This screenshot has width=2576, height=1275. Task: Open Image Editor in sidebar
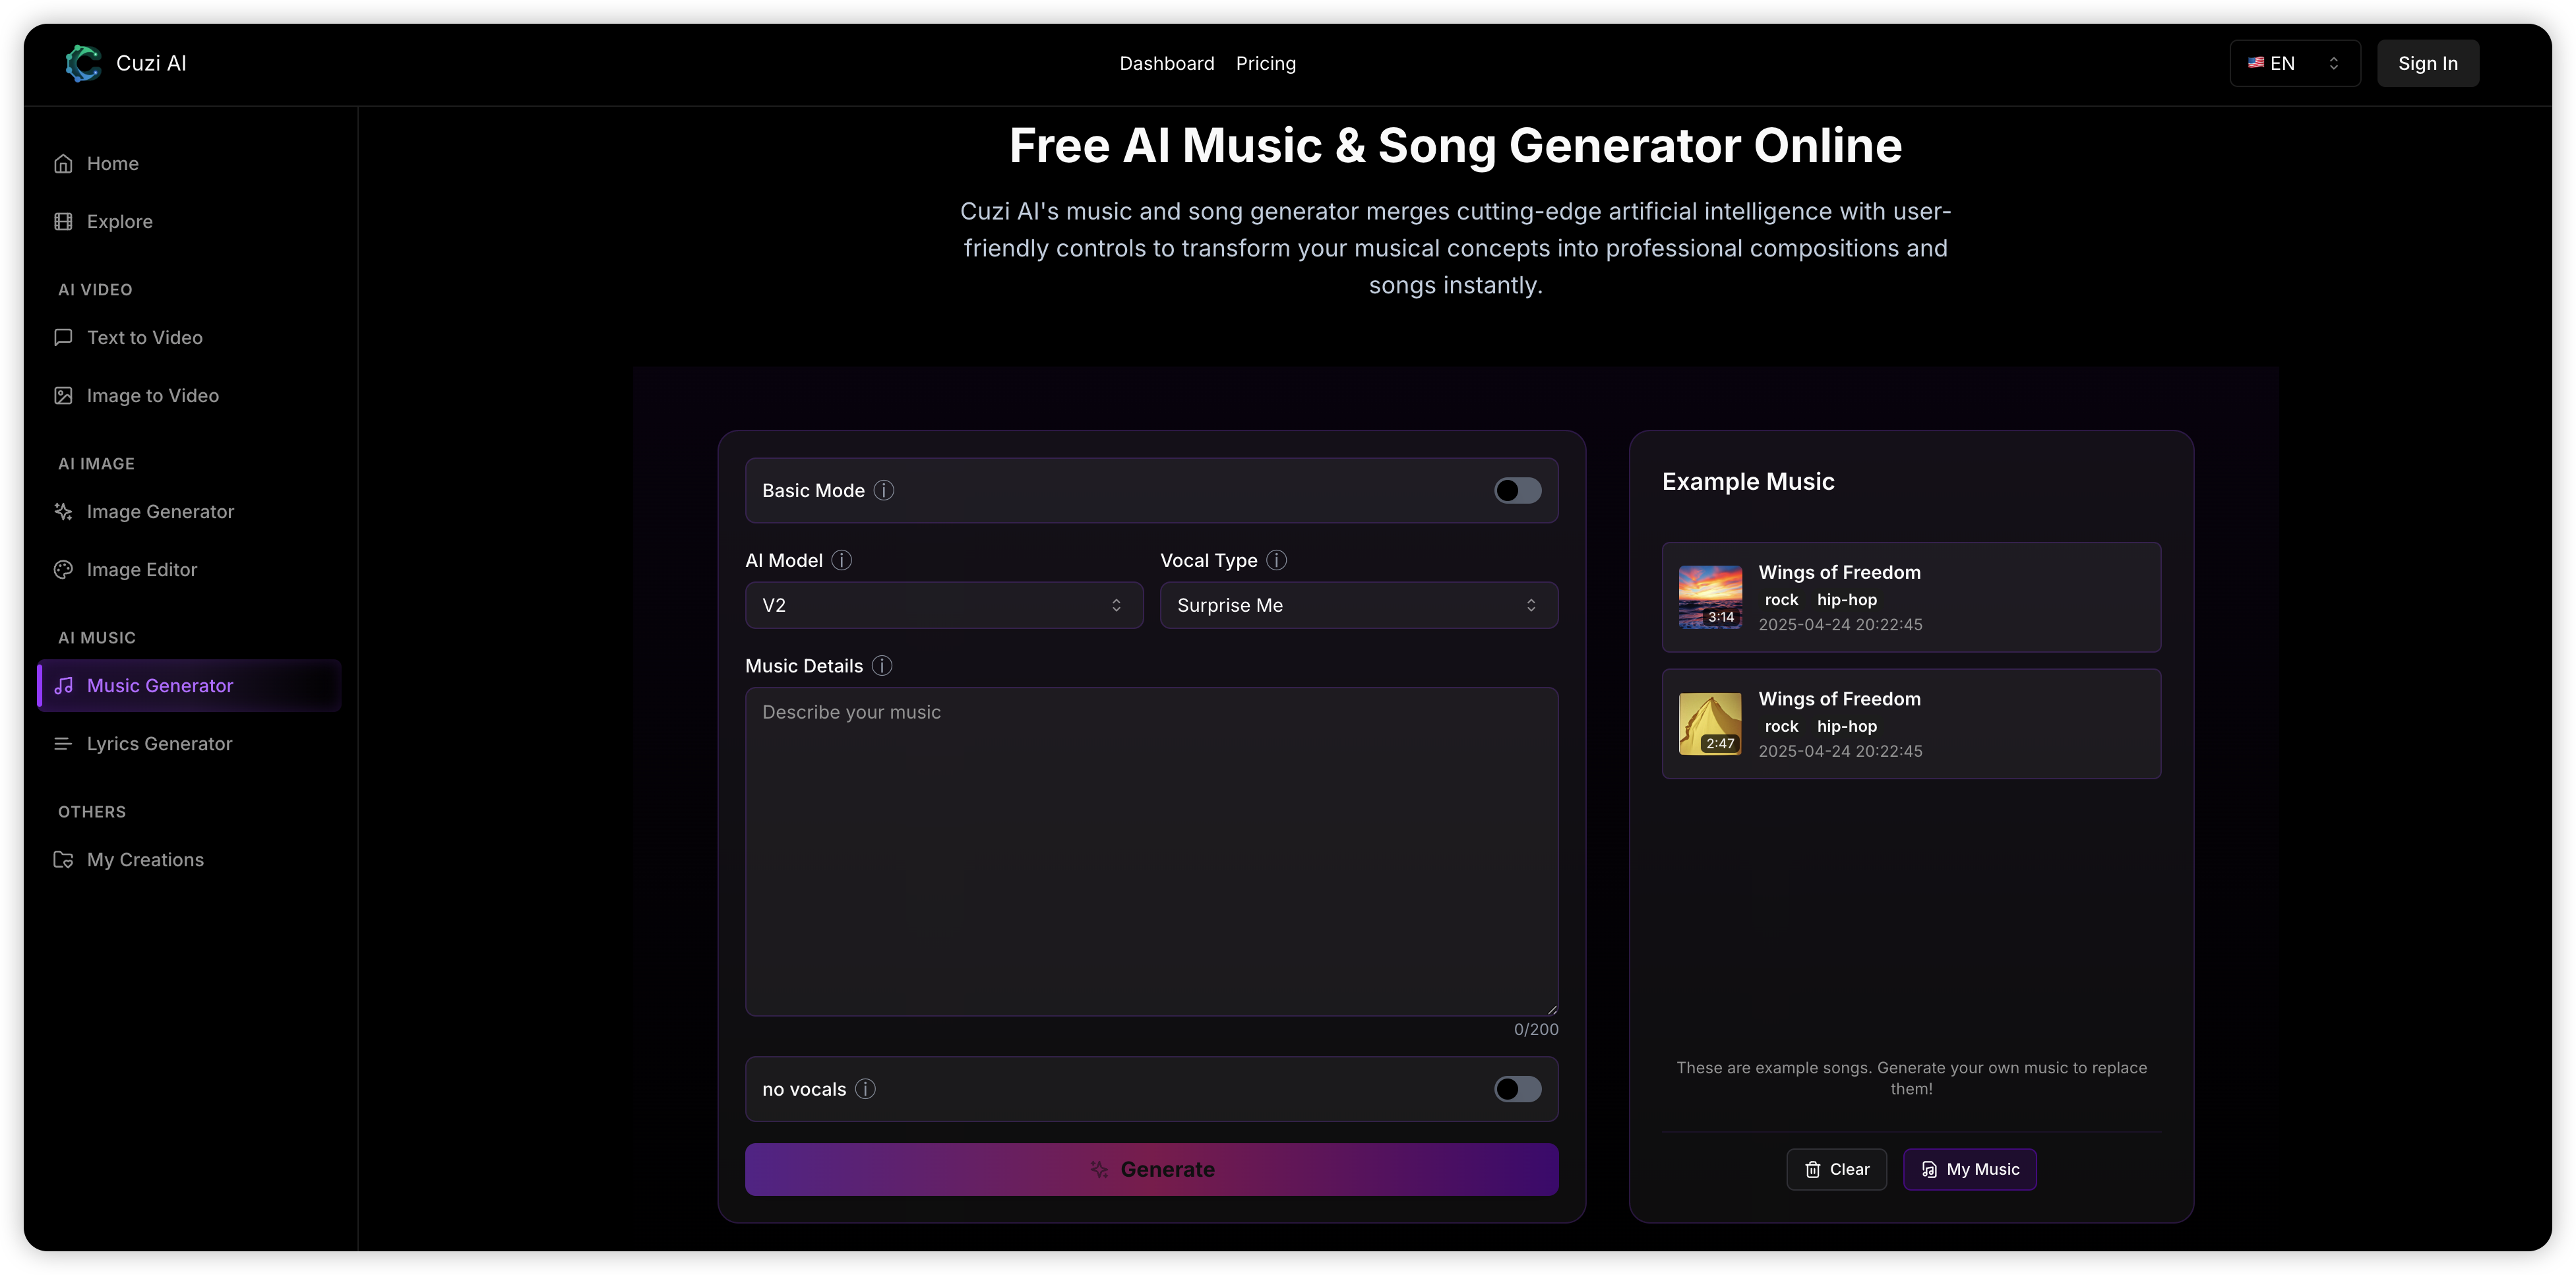click(189, 570)
